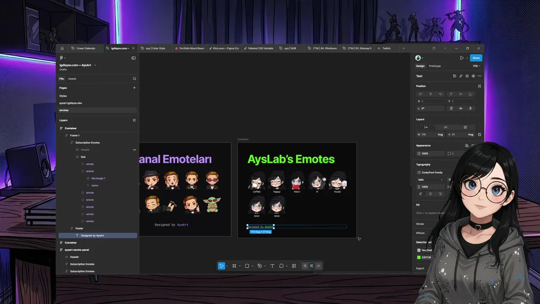Open the Figma main menu icon
Screen dimensions: 540x304
coord(61,58)
